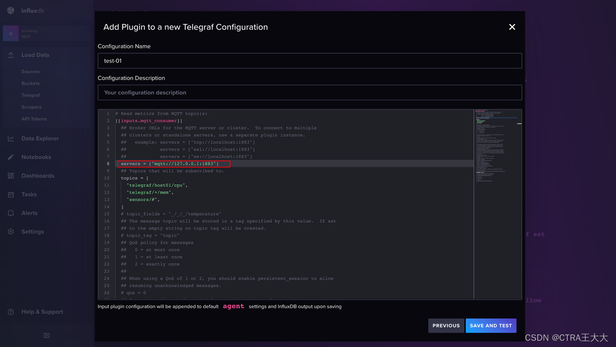
Task: Open Dashboards via the grid icon
Action: coord(11,175)
